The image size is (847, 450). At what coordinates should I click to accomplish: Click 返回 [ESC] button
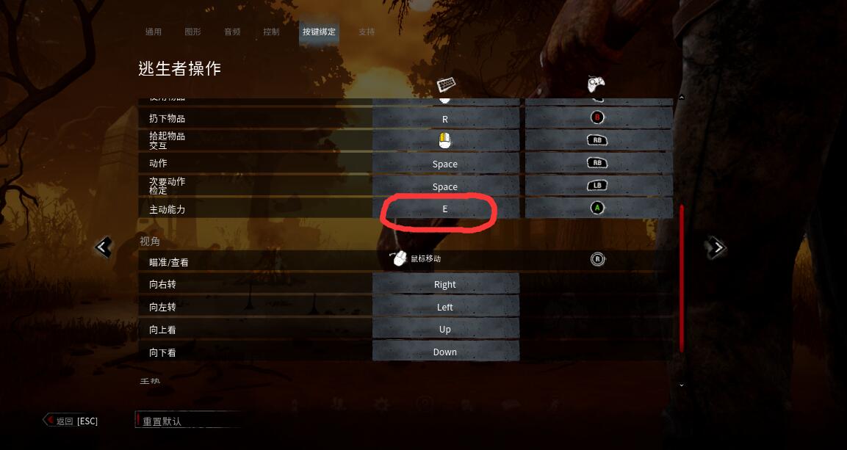coord(71,421)
